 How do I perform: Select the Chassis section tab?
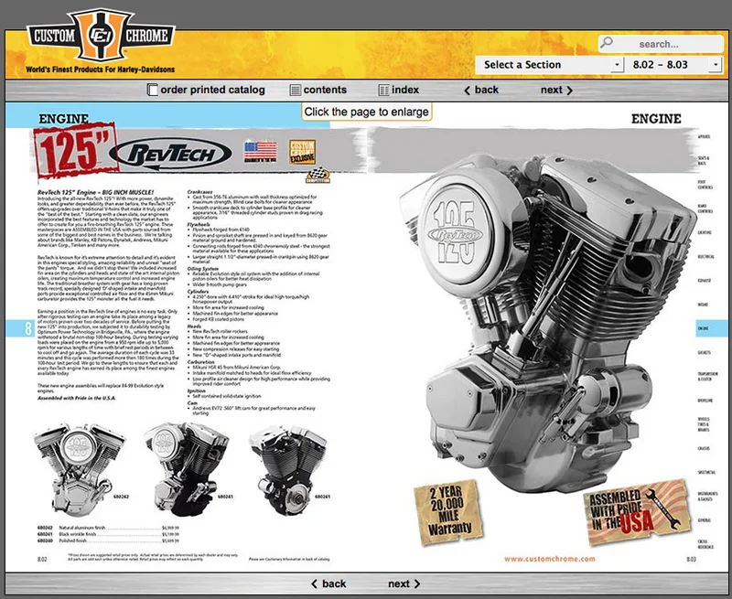[x=704, y=448]
